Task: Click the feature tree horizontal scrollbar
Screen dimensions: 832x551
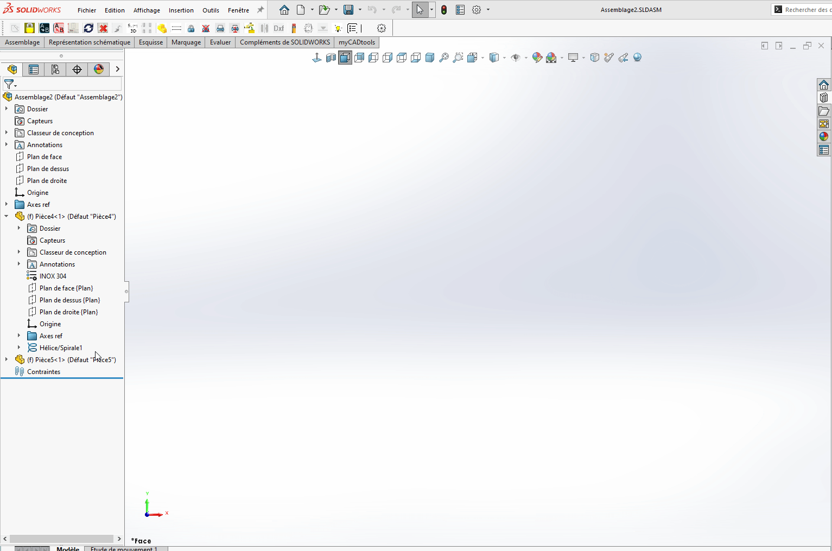Action: pyautogui.click(x=62, y=539)
